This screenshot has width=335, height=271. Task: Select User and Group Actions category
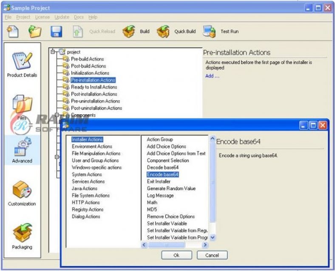pyautogui.click(x=95, y=161)
